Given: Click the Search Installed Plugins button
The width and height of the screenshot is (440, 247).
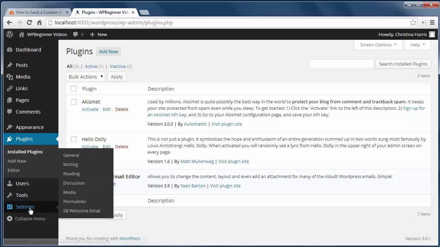Looking at the screenshot, I should pos(403,64).
